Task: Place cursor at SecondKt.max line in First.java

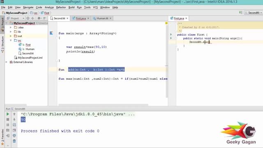Action: pos(200,42)
